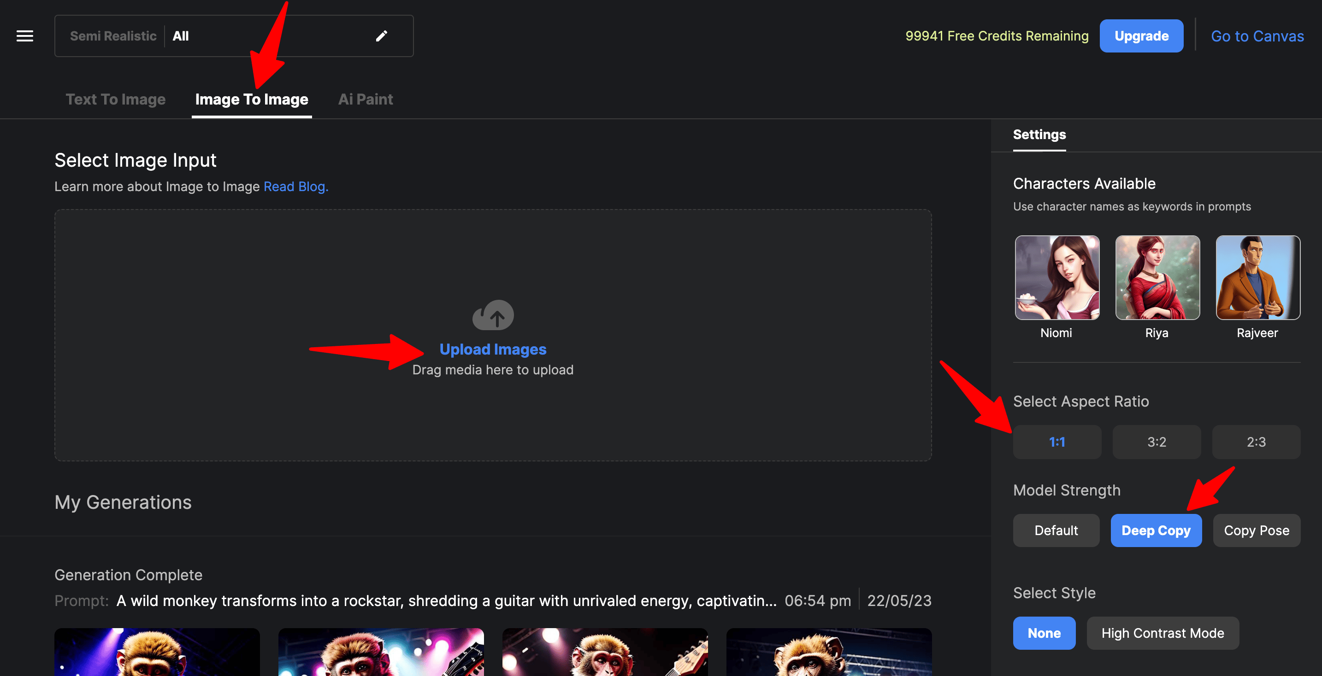This screenshot has width=1322, height=676.
Task: Click the cloud upload icon
Action: click(x=493, y=315)
